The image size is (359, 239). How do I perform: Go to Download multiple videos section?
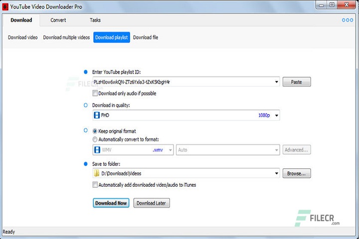66,37
